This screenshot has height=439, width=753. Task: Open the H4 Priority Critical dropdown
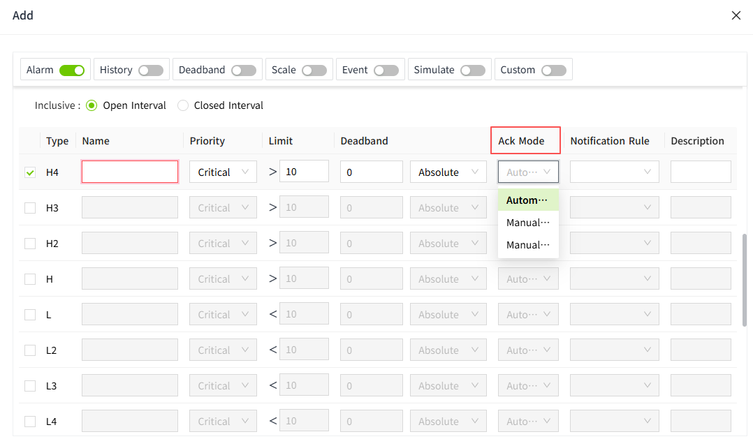pos(223,172)
